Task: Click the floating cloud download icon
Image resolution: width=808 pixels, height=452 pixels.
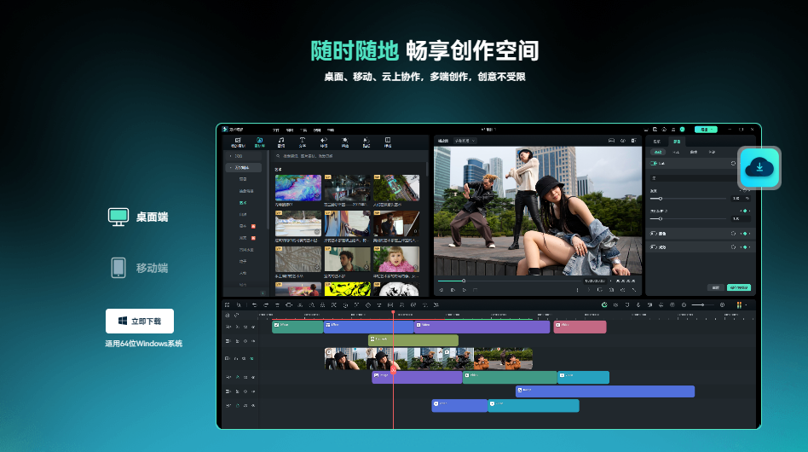Action: tap(759, 168)
